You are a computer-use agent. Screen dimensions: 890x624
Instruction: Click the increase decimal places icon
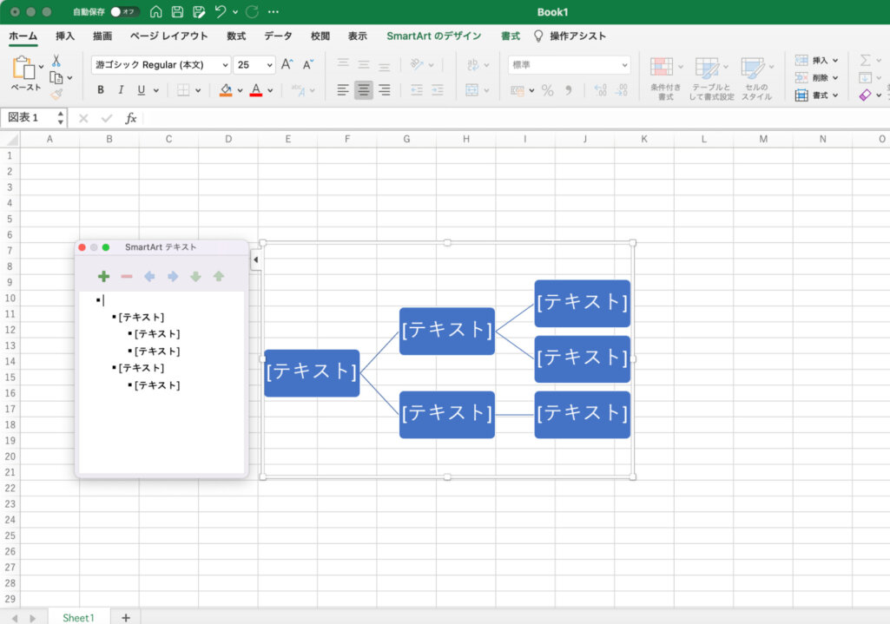tap(600, 90)
